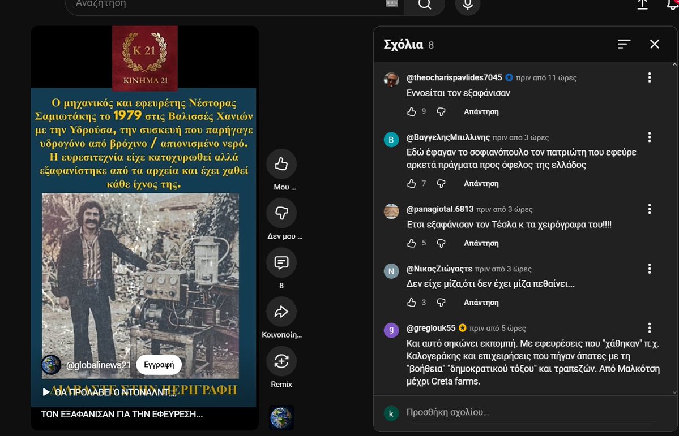Click timestamp πριν από 5 ώρες

pos(498,328)
